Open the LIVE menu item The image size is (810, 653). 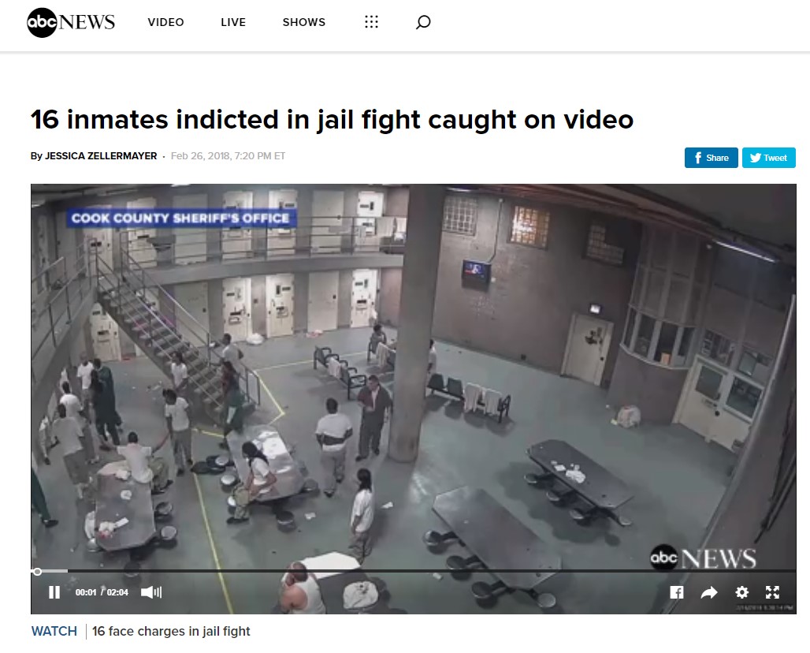coord(233,22)
